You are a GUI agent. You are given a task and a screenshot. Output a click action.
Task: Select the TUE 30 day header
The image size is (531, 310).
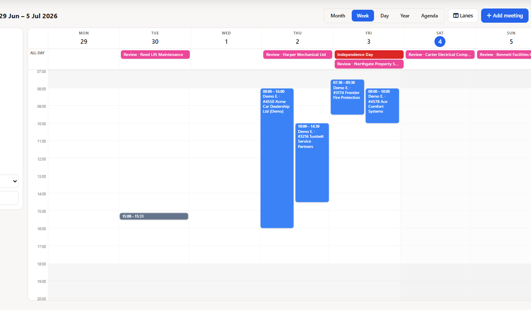(155, 38)
